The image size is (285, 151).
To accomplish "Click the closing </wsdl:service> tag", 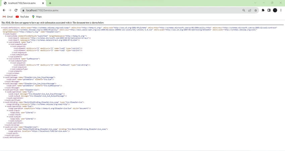I will coord(12,135).
